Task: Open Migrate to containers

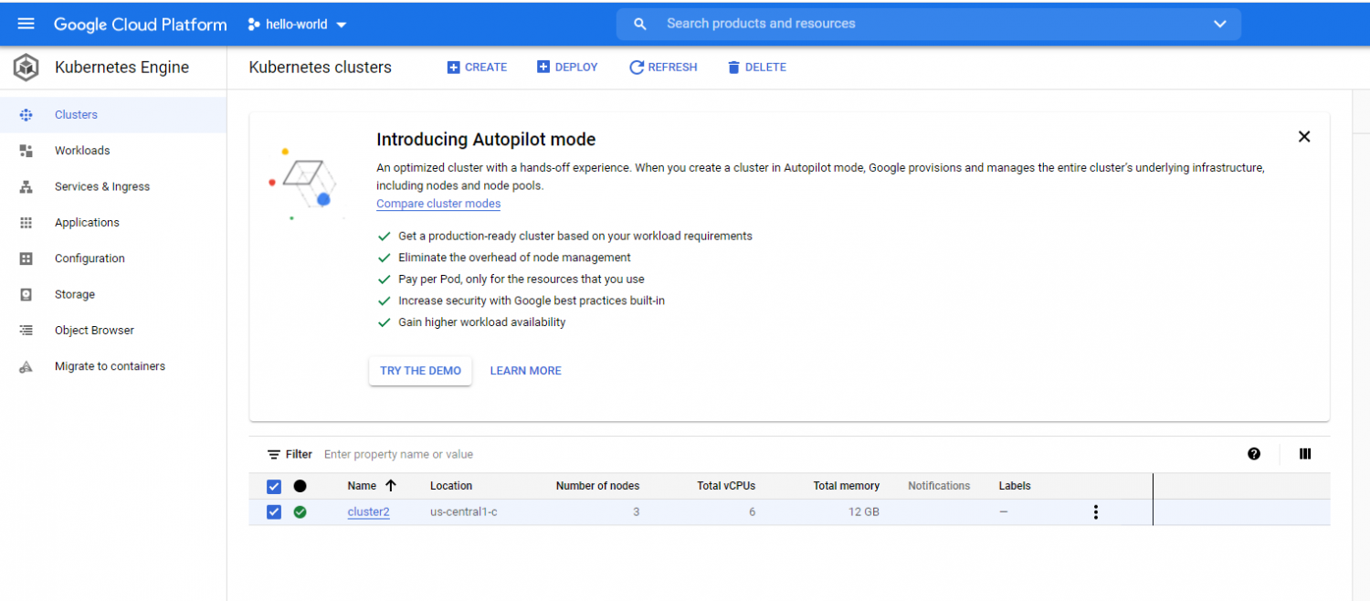Action: (x=110, y=365)
